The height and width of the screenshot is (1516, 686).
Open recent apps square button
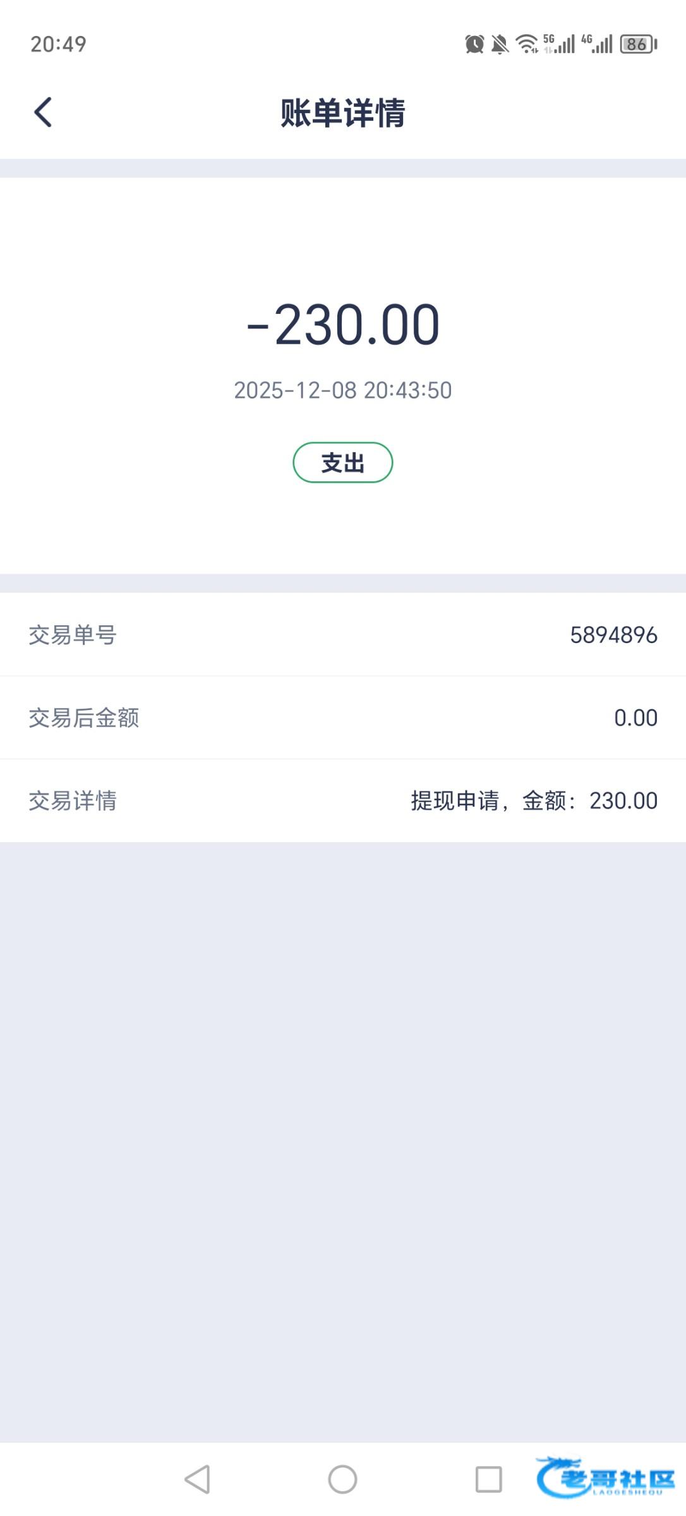[488, 1479]
